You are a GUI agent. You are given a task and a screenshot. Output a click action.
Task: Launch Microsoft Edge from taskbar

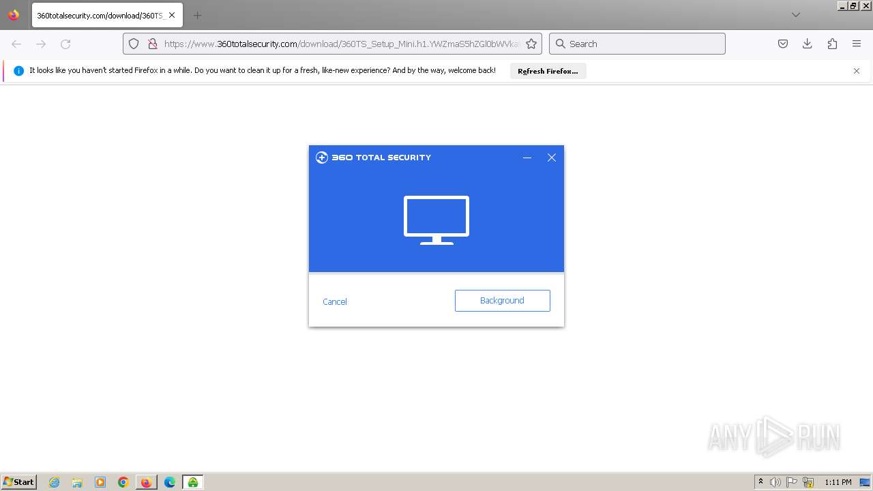[170, 482]
